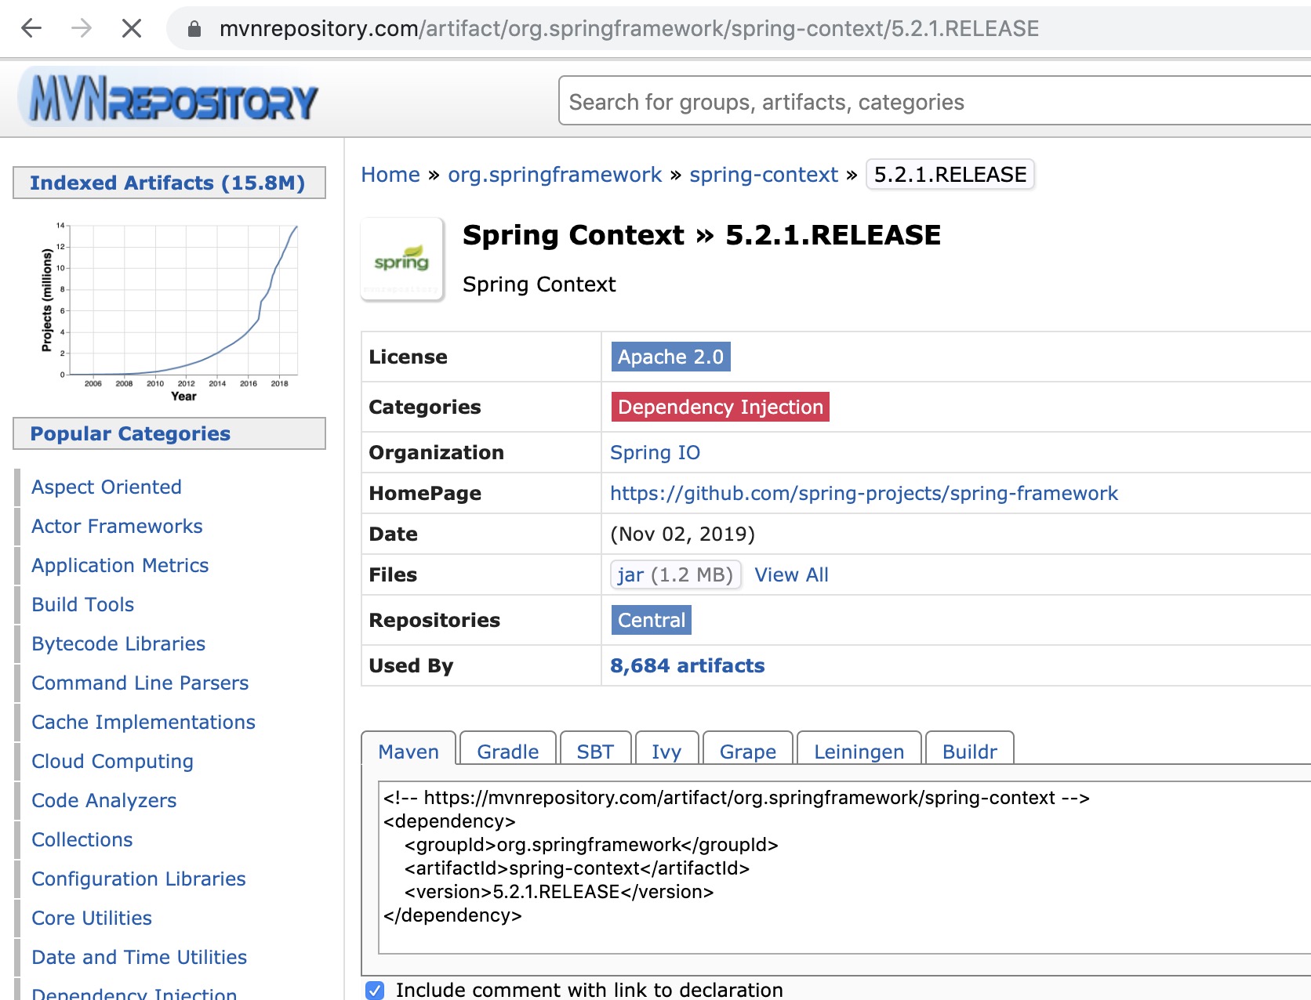Open the GitHub spring-framework homepage link

click(863, 493)
